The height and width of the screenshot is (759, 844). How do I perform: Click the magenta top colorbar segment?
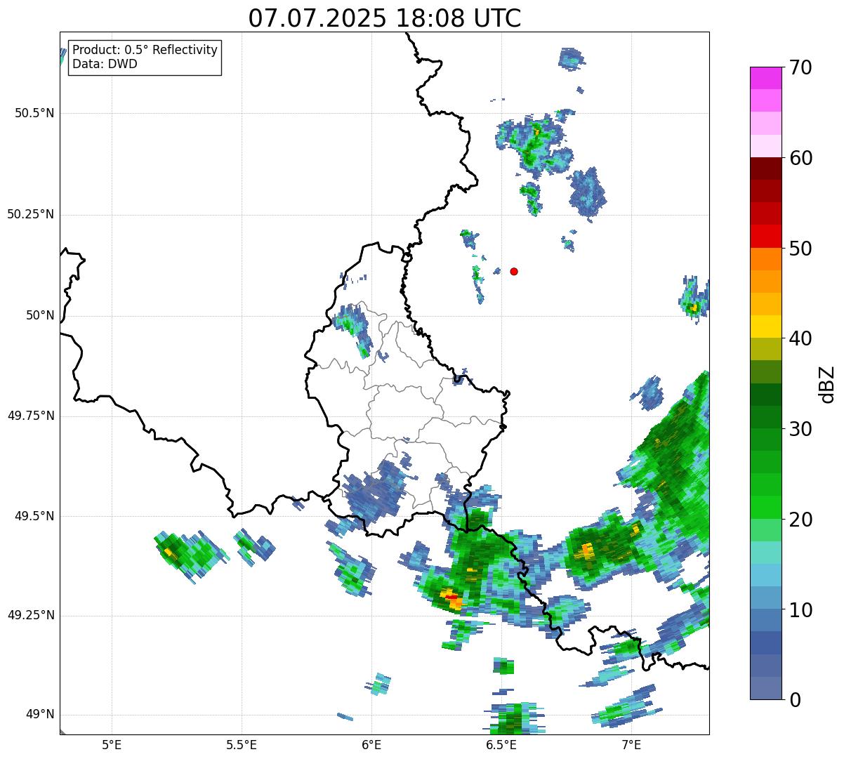pyautogui.click(x=765, y=78)
